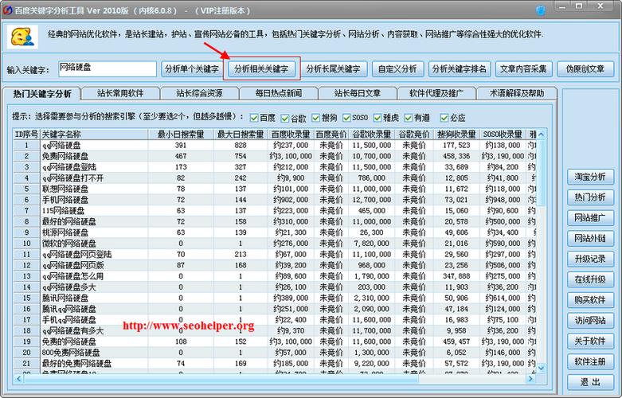622x398 pixels.
Task: Click the 购买软件 button
Action: 590,300
